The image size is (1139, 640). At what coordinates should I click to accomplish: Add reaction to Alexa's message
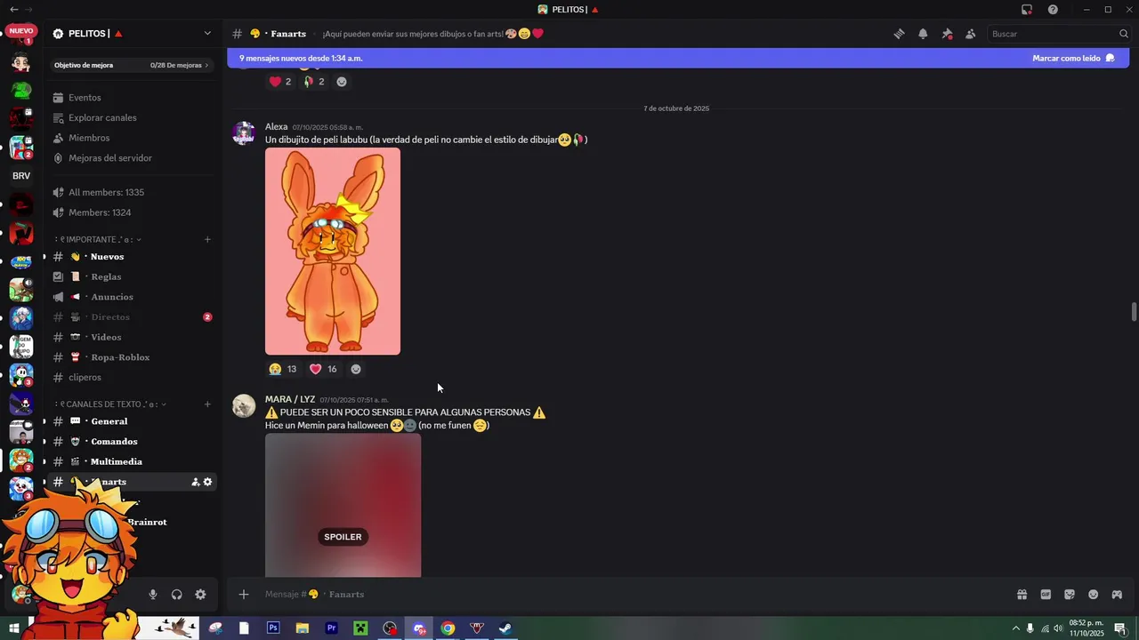pos(356,369)
